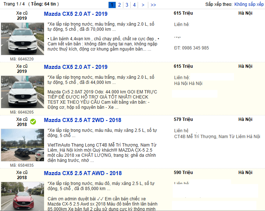Screen dimensions: 265x211
Task: Jump to last page double arrow
Action: point(153,5)
